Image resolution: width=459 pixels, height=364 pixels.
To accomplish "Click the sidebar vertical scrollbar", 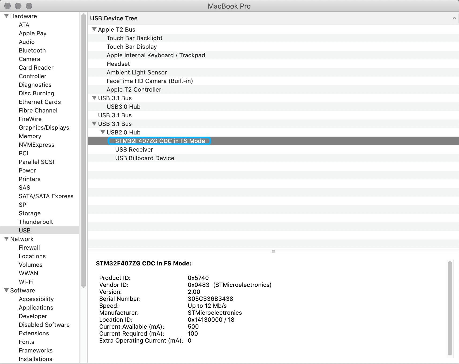I will point(84,150).
